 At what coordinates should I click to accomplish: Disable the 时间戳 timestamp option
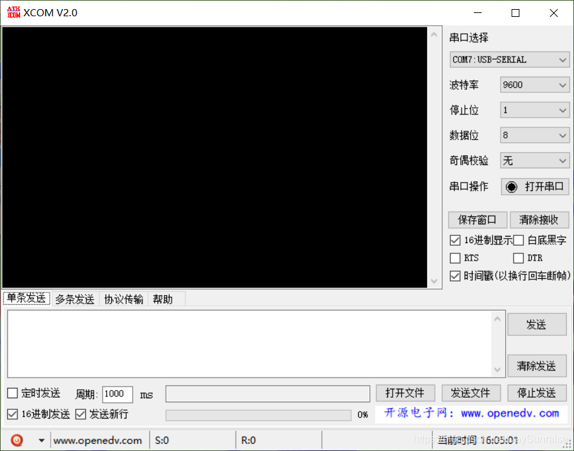(x=455, y=276)
